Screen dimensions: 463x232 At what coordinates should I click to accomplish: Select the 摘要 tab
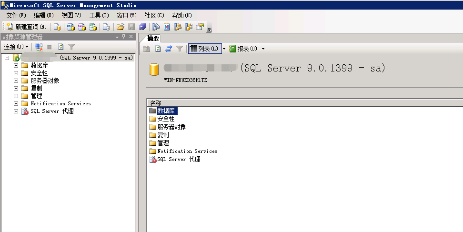coord(153,38)
